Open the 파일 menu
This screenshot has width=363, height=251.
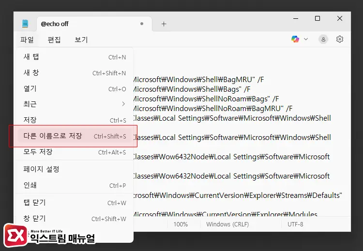pyautogui.click(x=27, y=40)
